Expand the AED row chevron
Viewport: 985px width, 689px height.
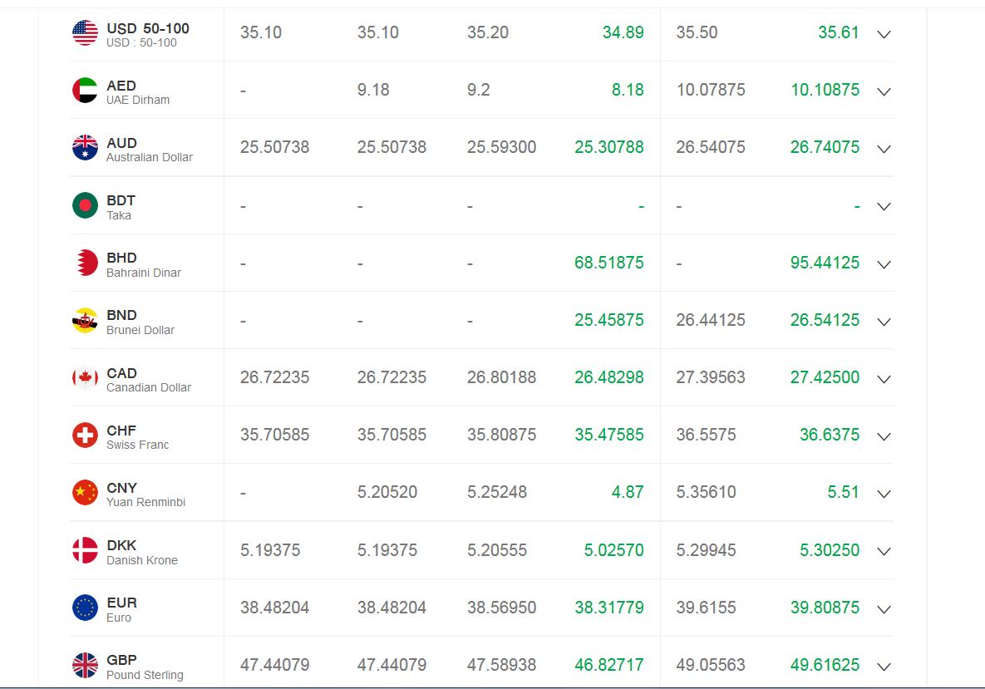[x=884, y=91]
